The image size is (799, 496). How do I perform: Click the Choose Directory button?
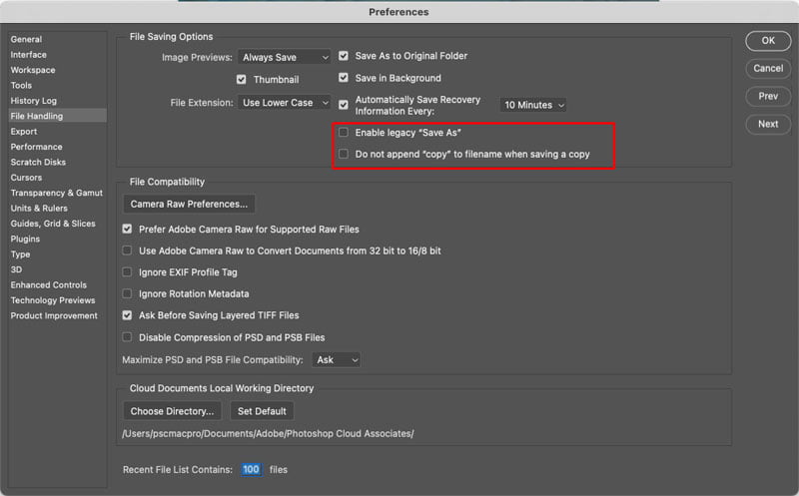coord(172,411)
